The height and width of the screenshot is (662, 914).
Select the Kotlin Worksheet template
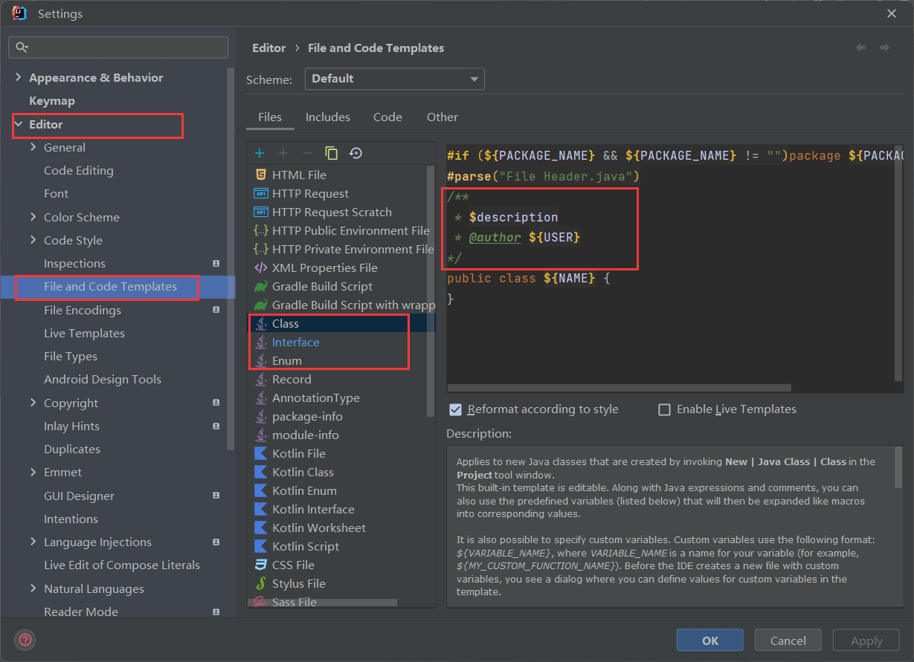pos(319,528)
